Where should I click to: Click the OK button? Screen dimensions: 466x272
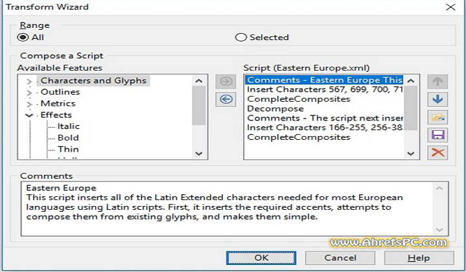[x=261, y=258]
